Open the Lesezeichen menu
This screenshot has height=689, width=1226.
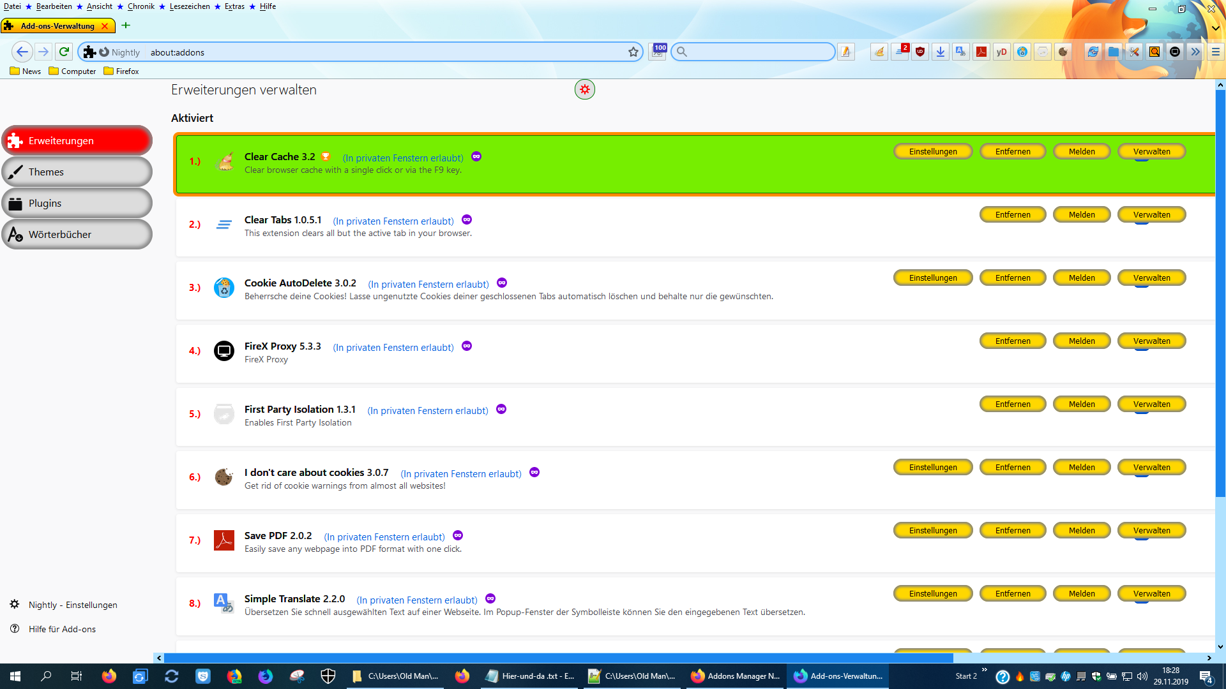(190, 6)
